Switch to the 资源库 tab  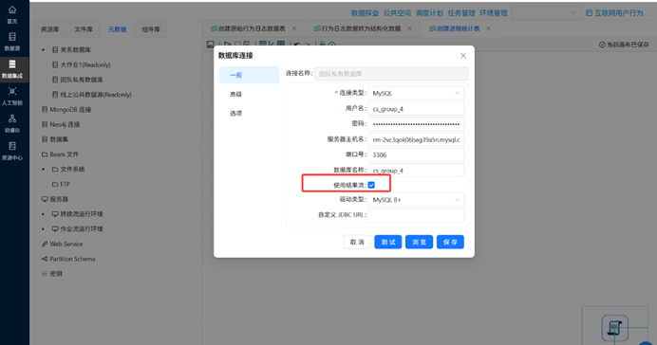coord(50,29)
